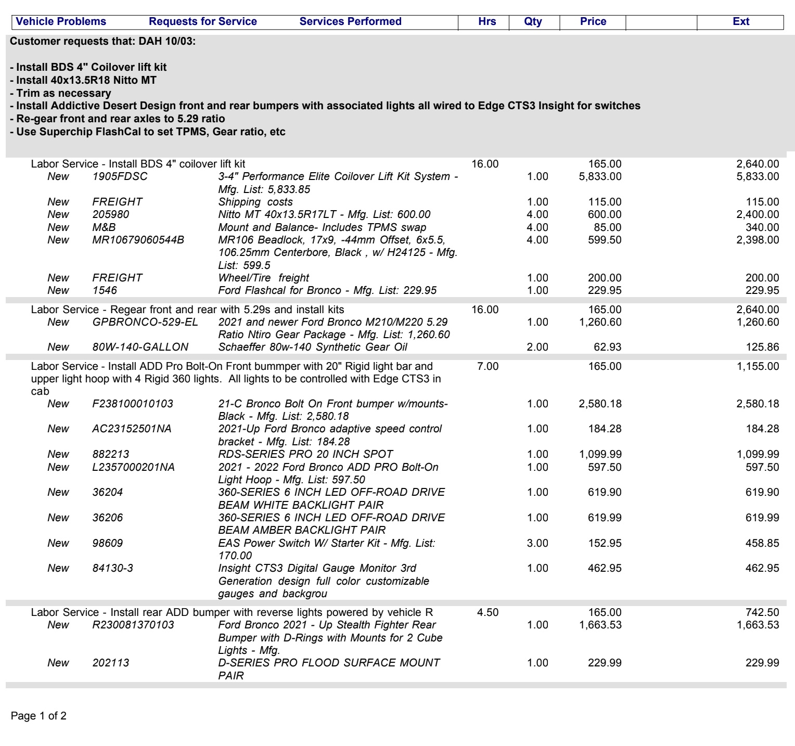Click the "1,155.00" labor total
Viewport: 795px width, 746px height.
click(758, 367)
